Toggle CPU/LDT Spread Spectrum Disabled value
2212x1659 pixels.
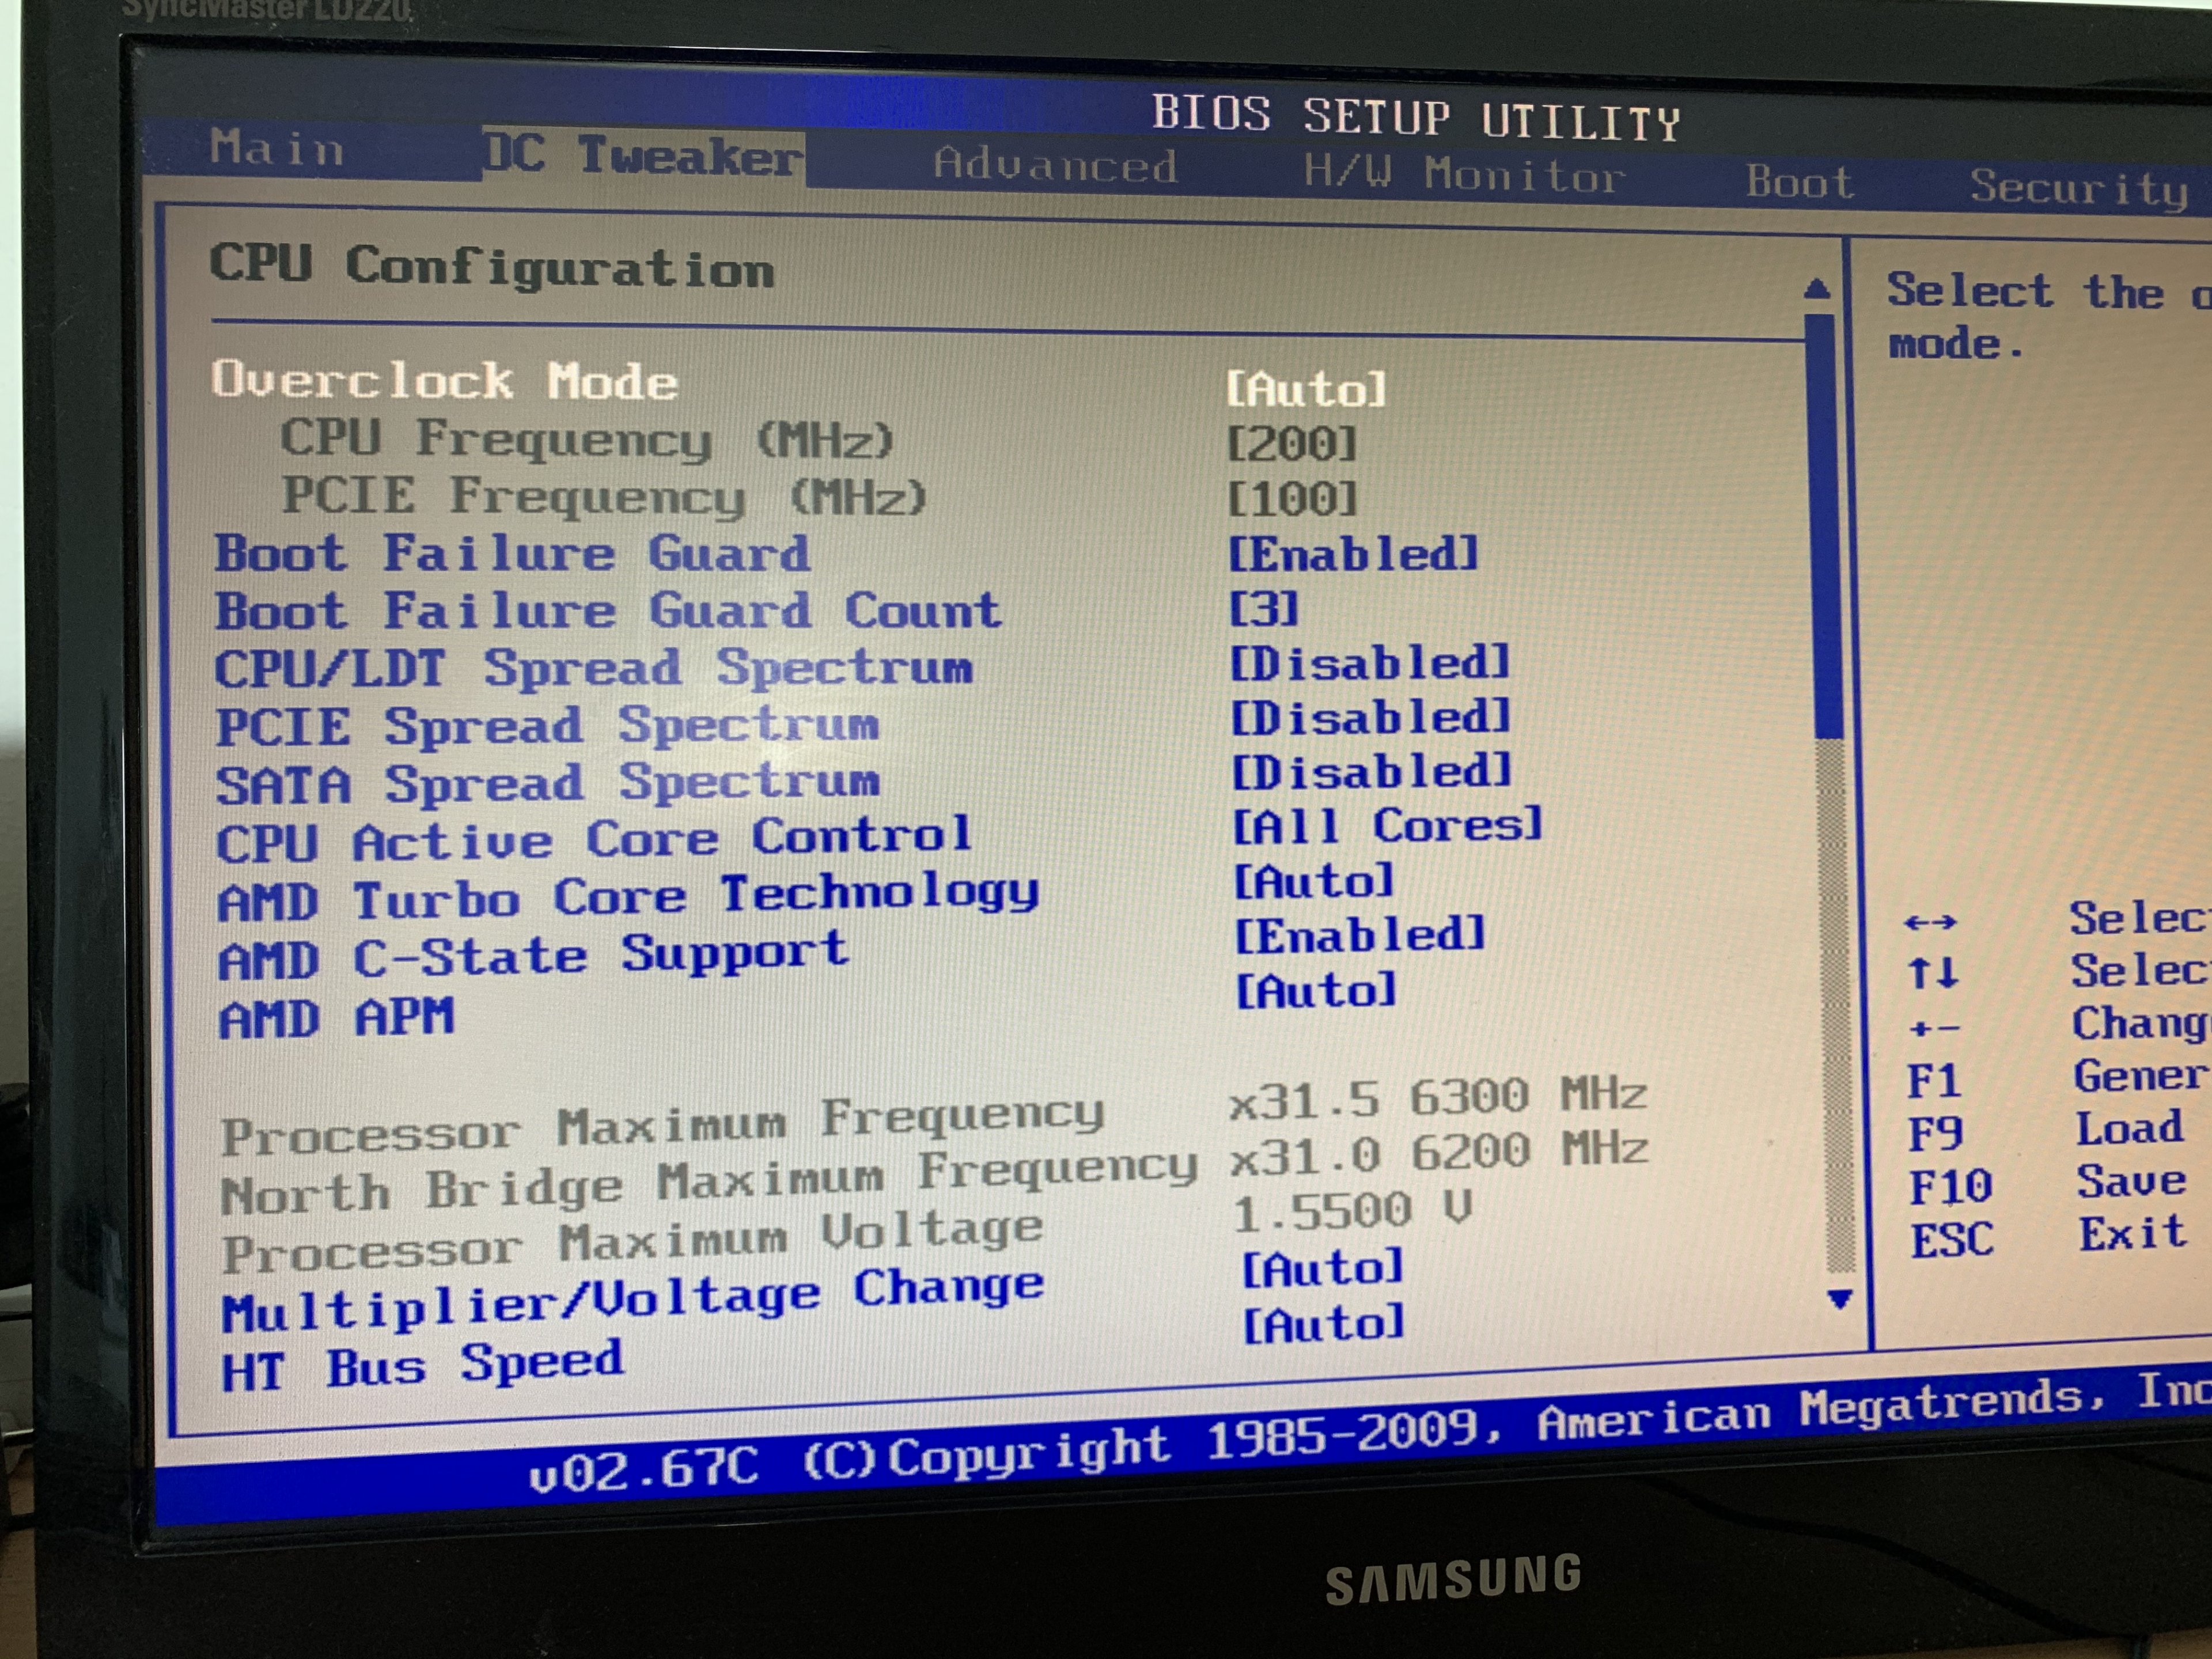[1369, 664]
